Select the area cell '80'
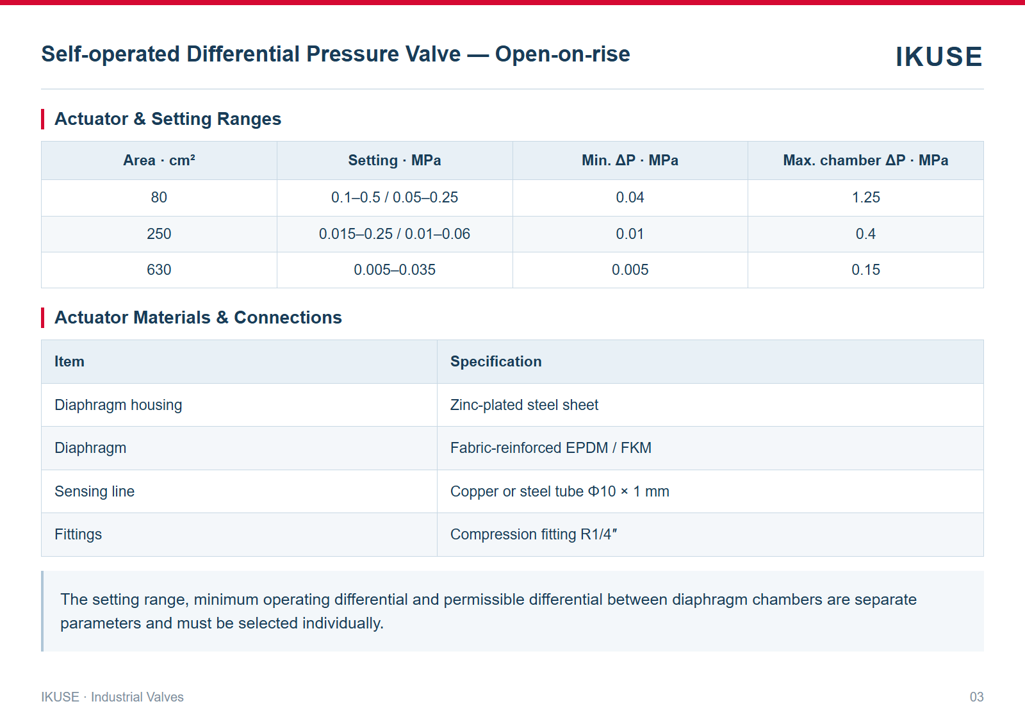Image resolution: width=1025 pixels, height=722 pixels. (x=159, y=197)
